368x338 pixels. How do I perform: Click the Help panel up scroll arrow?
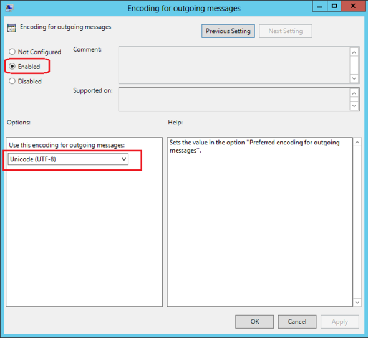[x=357, y=142]
